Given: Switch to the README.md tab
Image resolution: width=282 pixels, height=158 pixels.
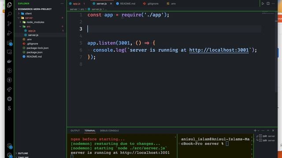Looking at the screenshot, I should point(127,4).
